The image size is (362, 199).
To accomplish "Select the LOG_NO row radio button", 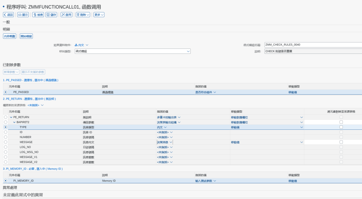I will pyautogui.click(x=6, y=147).
